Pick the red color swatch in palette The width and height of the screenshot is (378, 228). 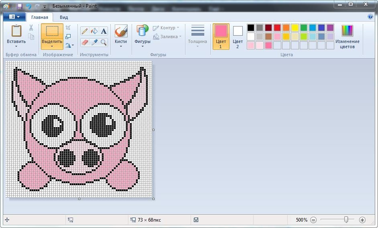click(x=277, y=28)
